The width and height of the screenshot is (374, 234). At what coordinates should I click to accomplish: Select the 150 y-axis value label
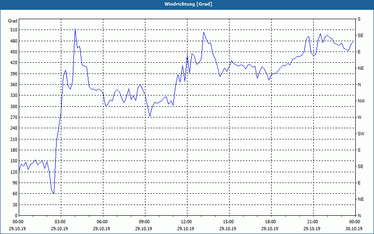(14, 161)
